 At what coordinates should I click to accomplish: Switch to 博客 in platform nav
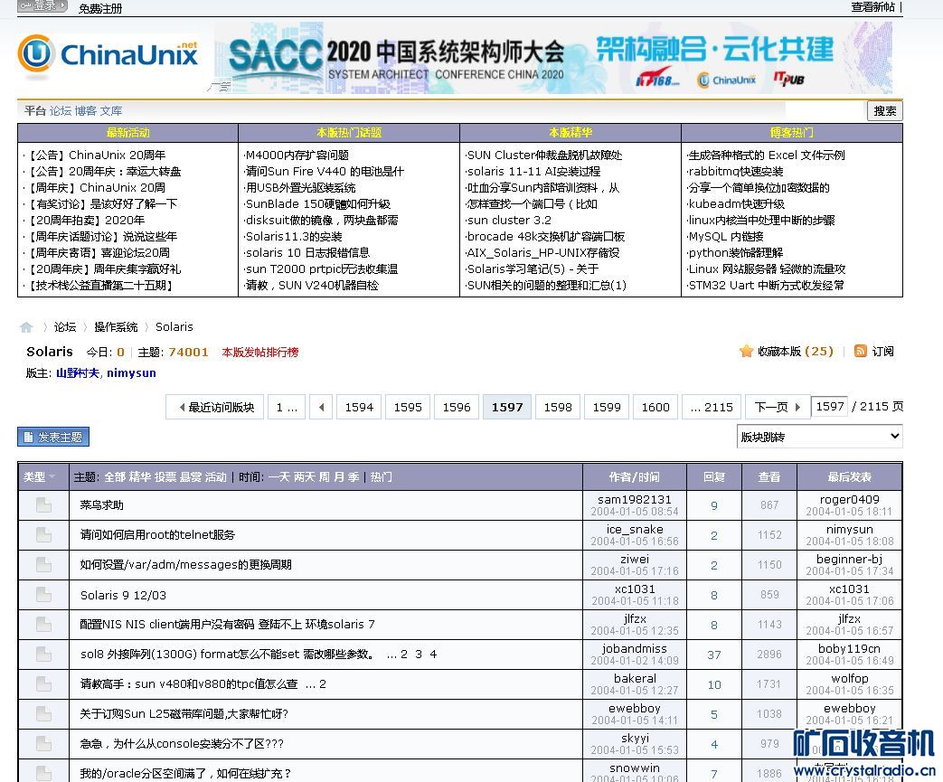pos(85,110)
